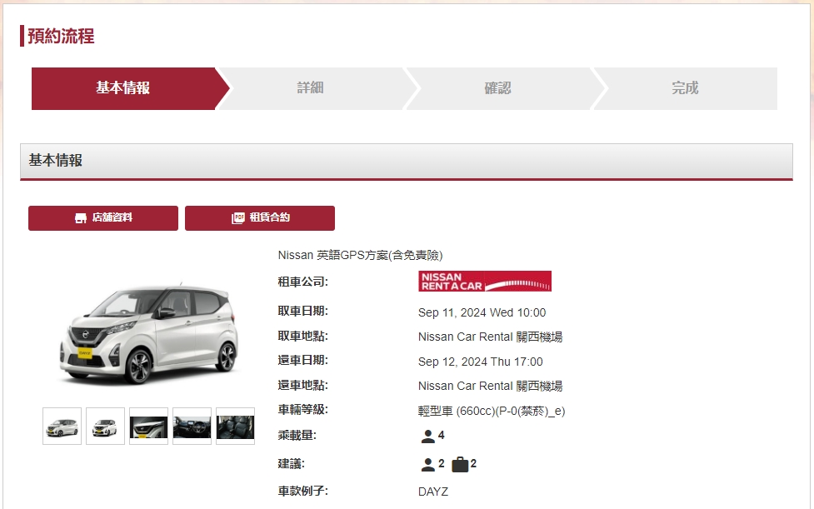Click the 車款例子 label

(x=303, y=491)
